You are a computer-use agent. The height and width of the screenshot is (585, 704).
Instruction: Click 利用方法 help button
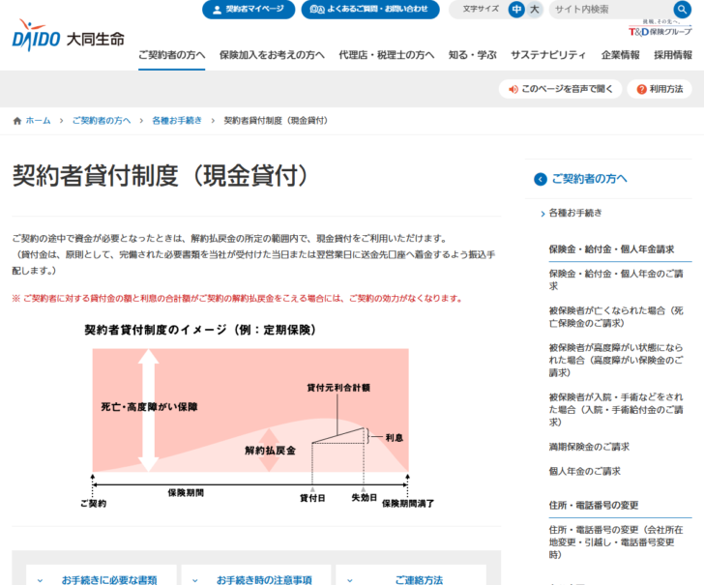point(660,89)
